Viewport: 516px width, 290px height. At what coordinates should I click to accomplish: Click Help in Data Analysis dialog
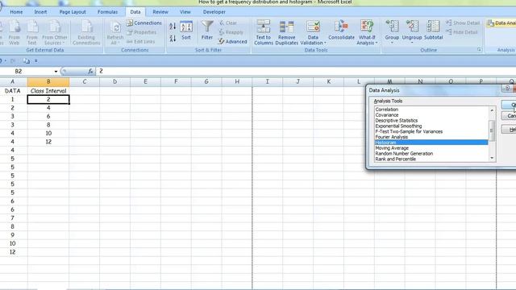point(509,130)
